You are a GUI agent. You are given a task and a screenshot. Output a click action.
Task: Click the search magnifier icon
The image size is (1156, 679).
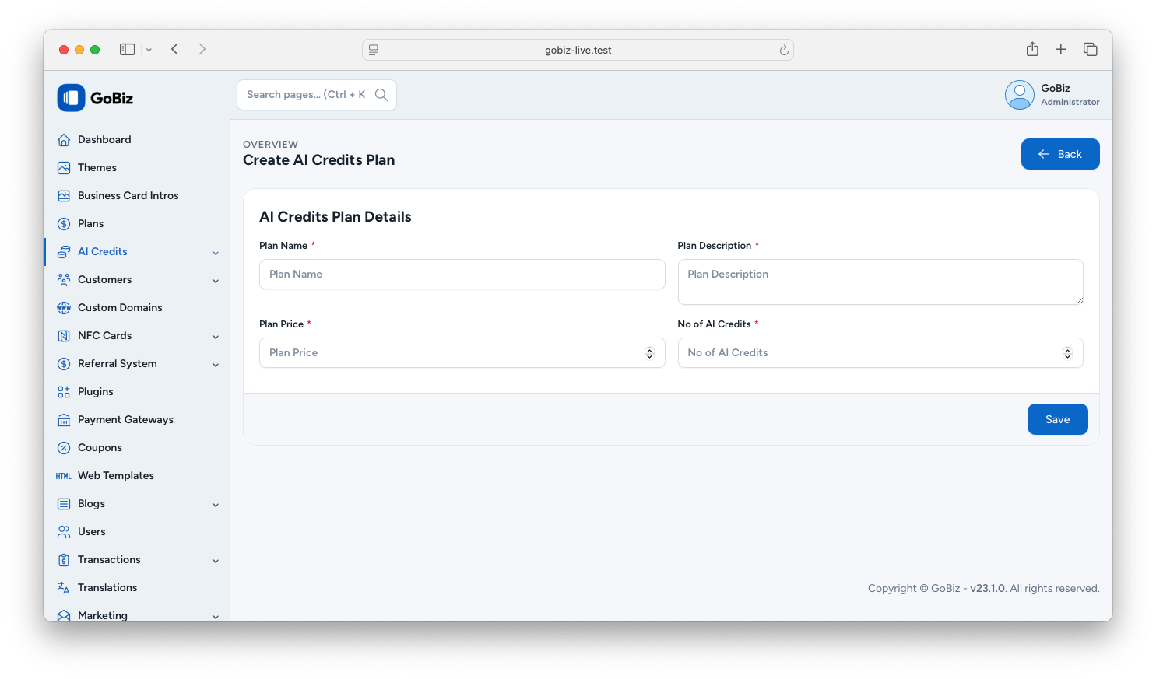click(381, 95)
